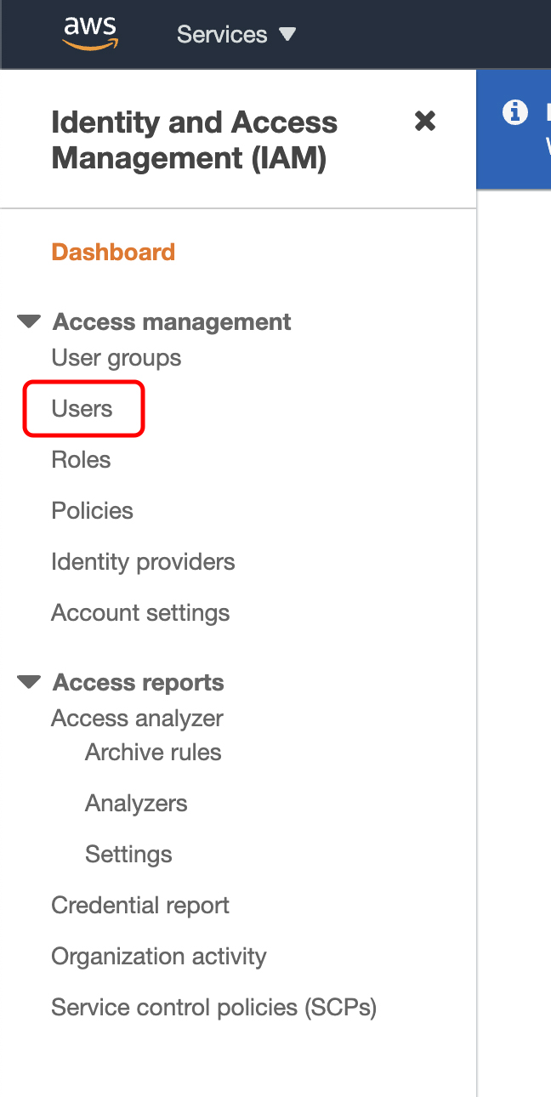The image size is (551, 1097).
Task: Click the Access reports heading
Action: (x=139, y=683)
